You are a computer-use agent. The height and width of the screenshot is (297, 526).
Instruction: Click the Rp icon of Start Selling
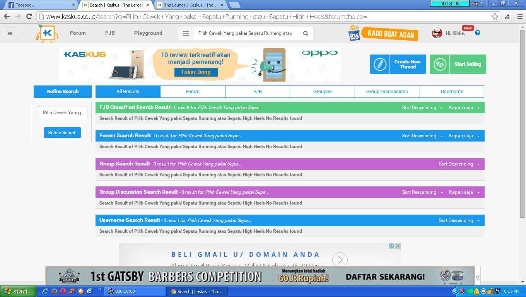tap(440, 64)
